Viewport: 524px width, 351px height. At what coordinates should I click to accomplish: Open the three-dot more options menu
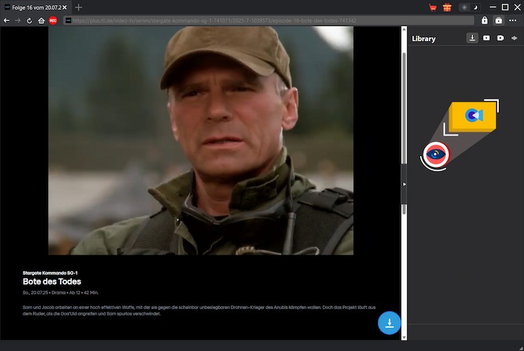pyautogui.click(x=513, y=20)
